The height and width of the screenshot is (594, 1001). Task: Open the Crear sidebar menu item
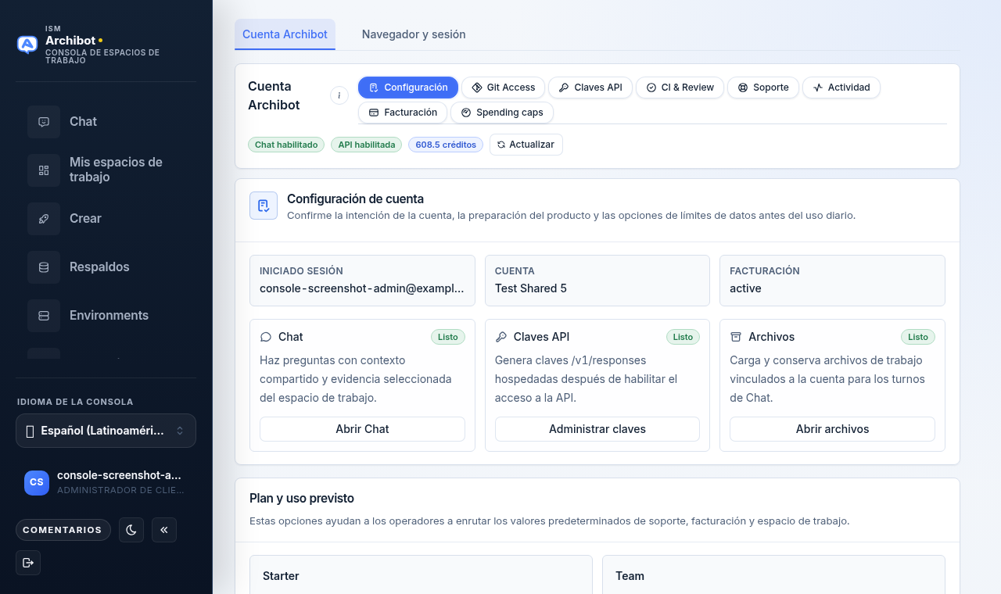pos(106,219)
